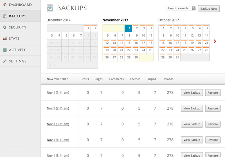Click the Pages column header

pos(99,79)
